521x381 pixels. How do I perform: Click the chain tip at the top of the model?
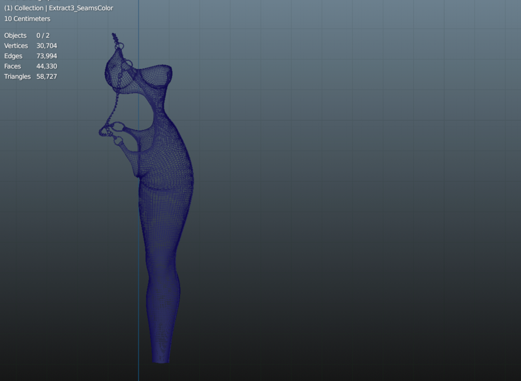[114, 35]
